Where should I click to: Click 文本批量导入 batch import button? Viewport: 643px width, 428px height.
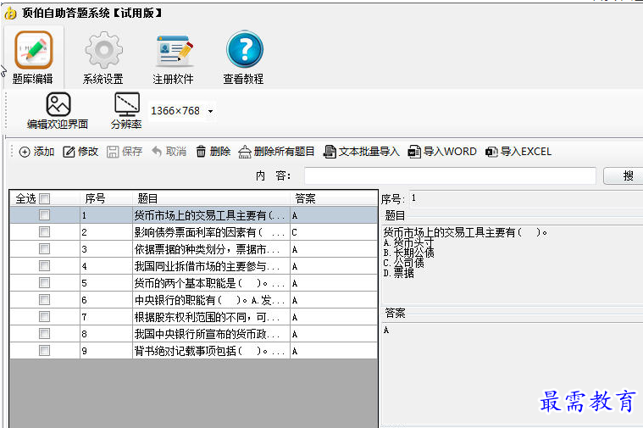coord(361,152)
